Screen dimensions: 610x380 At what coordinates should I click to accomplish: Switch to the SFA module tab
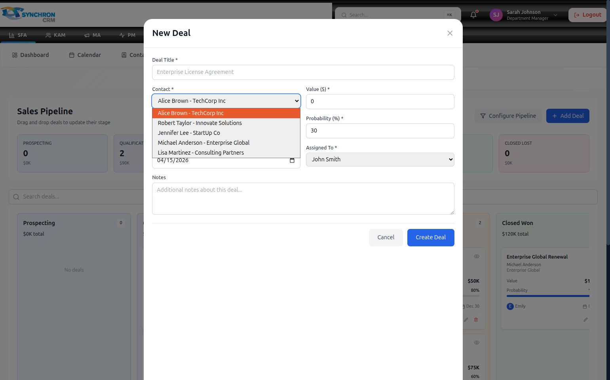coord(18,35)
